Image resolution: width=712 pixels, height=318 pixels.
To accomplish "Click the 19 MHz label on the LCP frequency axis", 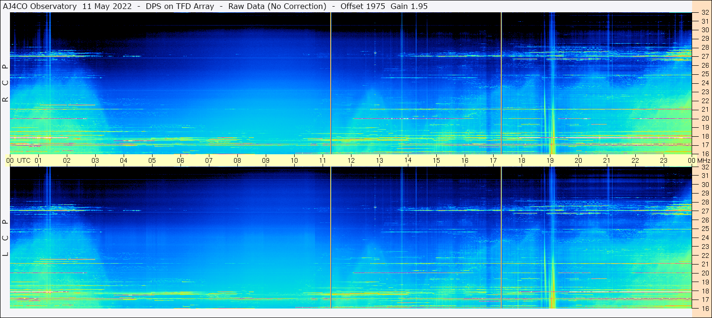I will 704,282.
